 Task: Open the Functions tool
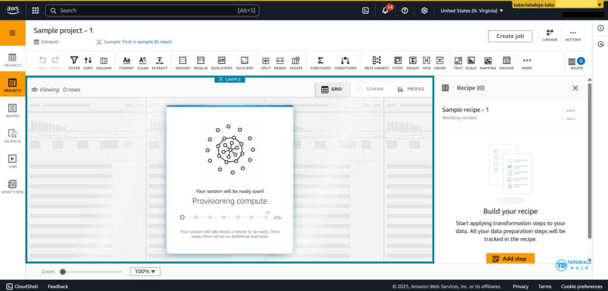point(320,62)
